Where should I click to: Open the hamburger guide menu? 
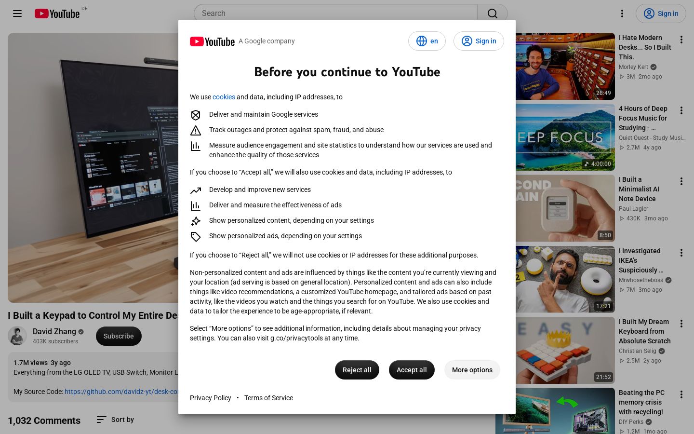[17, 14]
